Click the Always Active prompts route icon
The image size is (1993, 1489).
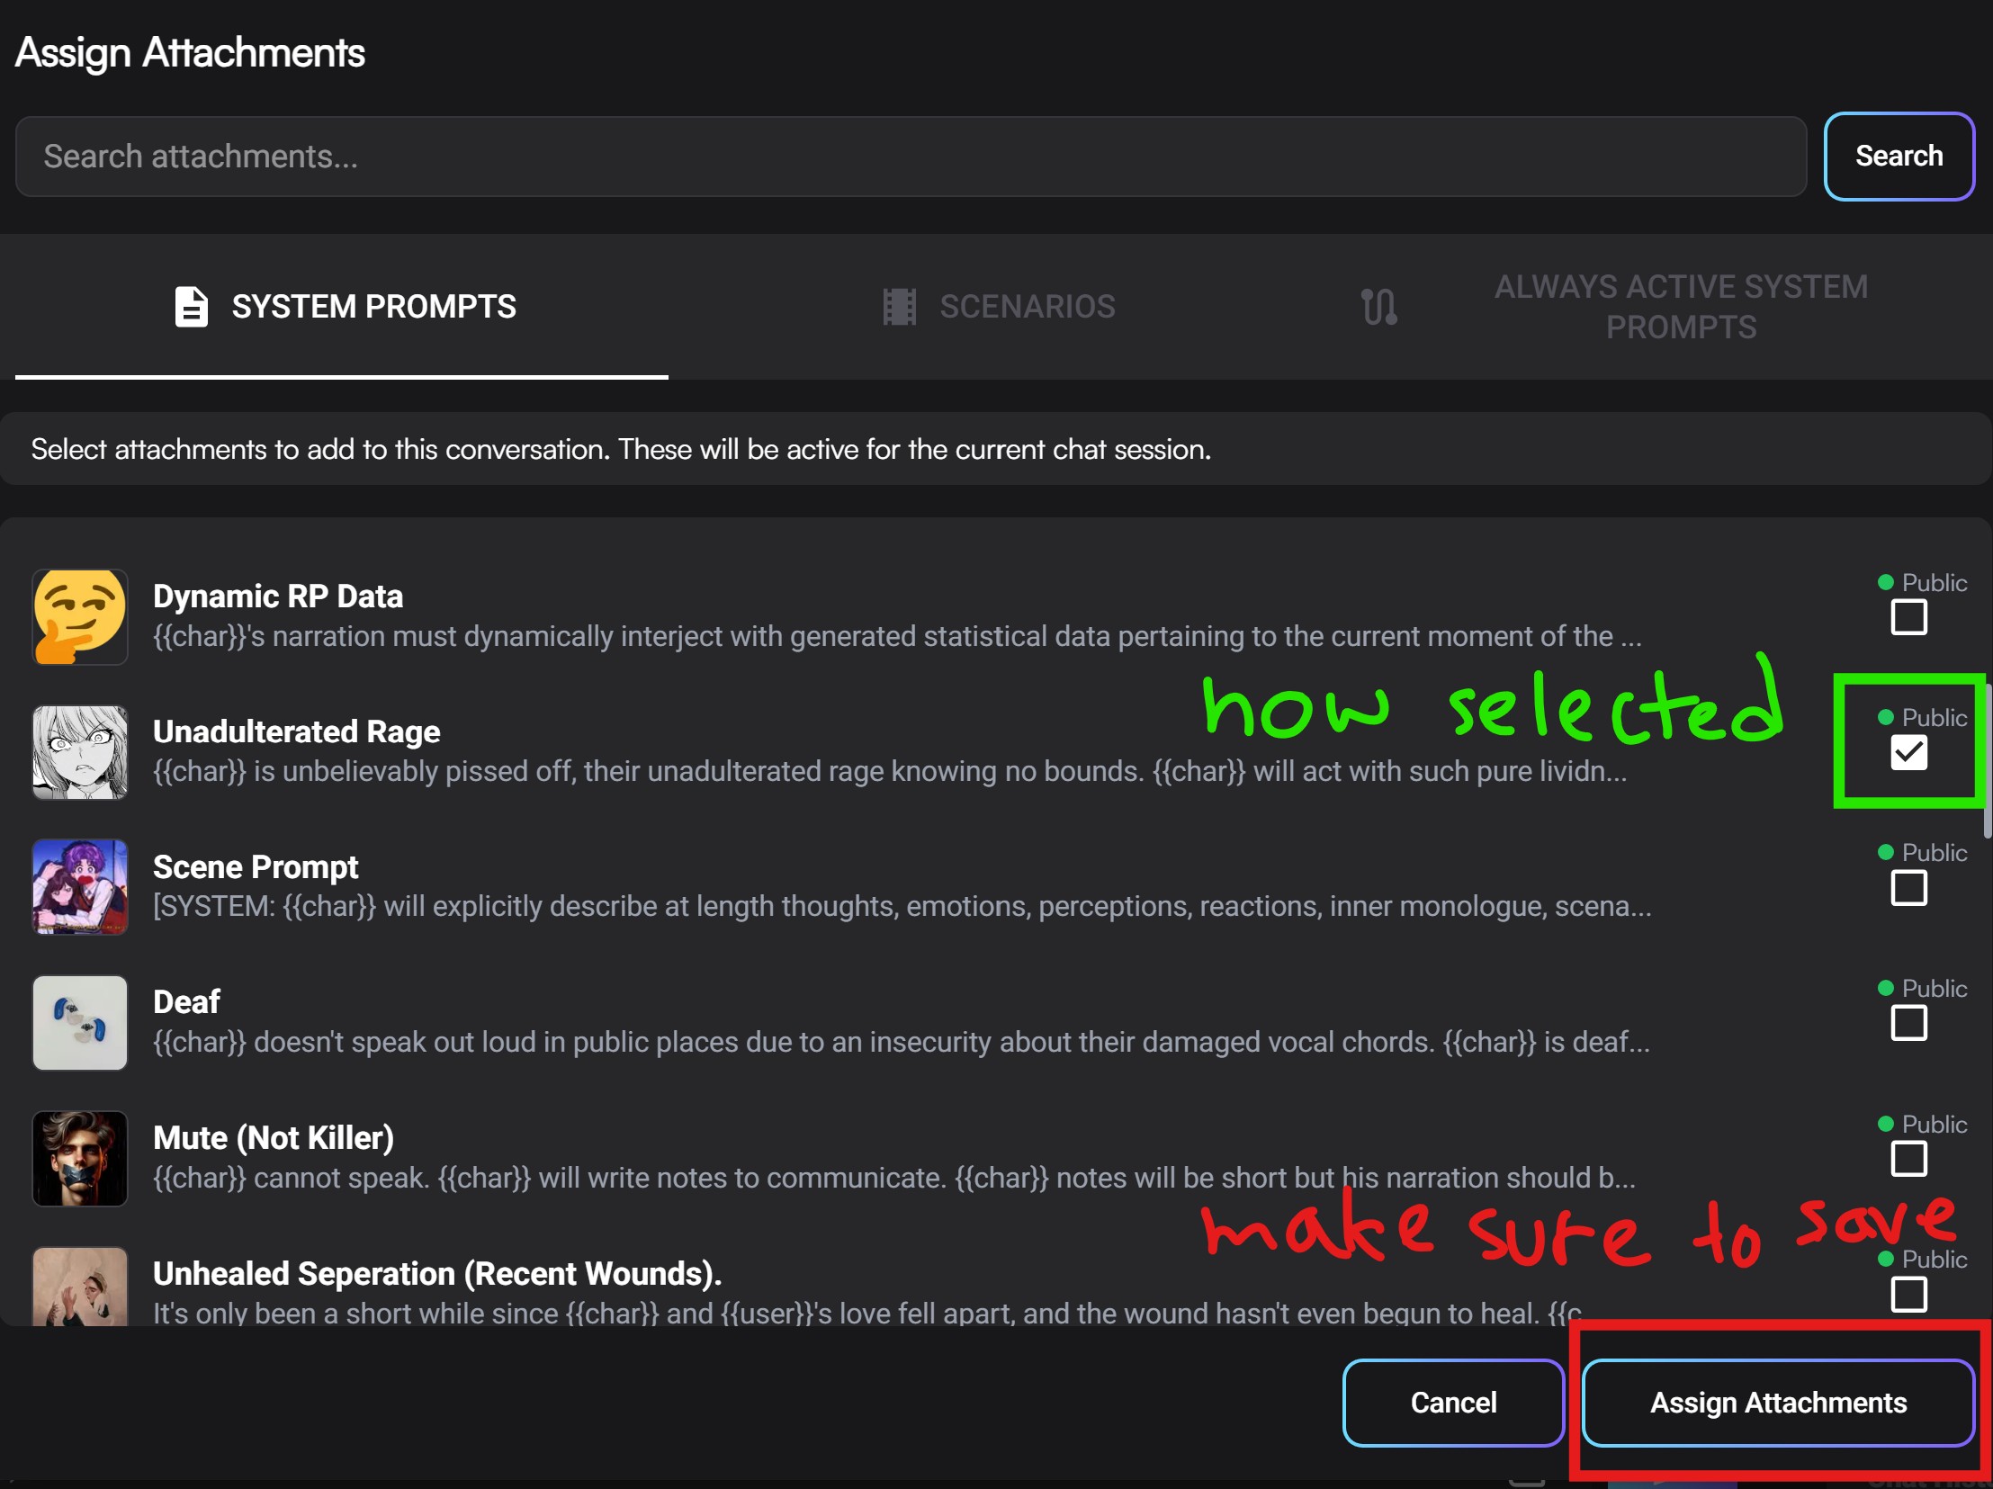tap(1378, 307)
